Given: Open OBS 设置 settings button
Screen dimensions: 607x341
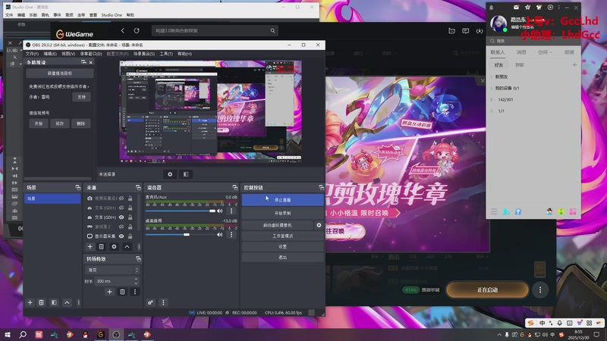Looking at the screenshot, I should [x=282, y=246].
